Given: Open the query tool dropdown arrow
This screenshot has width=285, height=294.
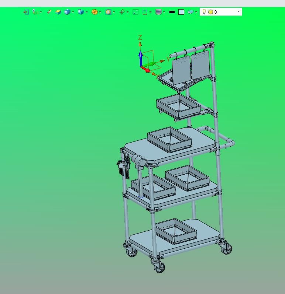Looking at the screenshot, I should (x=41, y=12).
